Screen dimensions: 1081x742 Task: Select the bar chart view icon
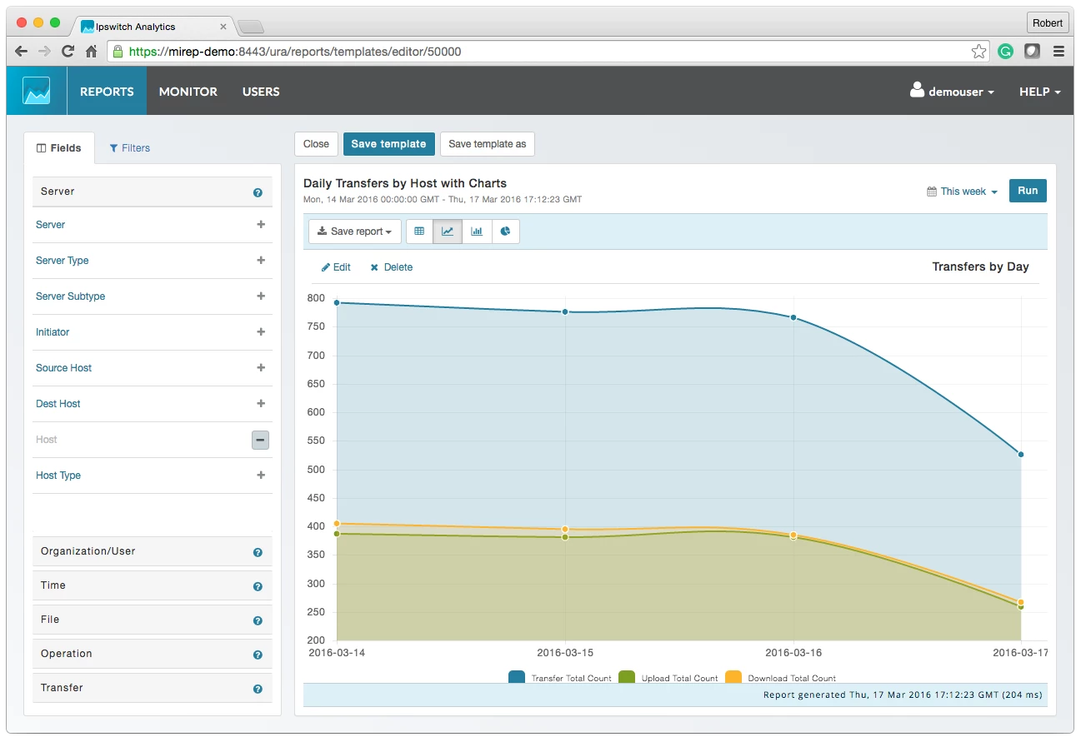click(477, 232)
